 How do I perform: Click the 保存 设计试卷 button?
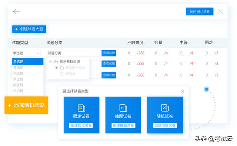tap(200, 11)
